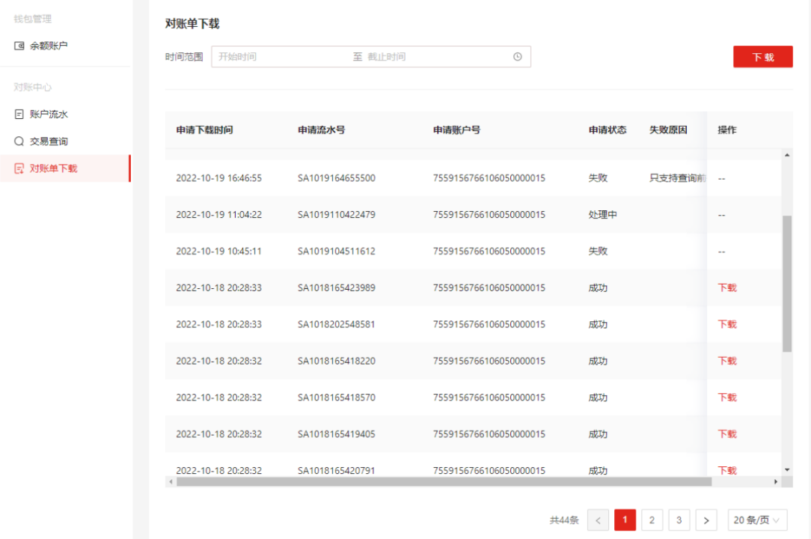The width and height of the screenshot is (811, 539).
Task: Click 成功 status in row SA1018165423989
Action: [x=598, y=287]
